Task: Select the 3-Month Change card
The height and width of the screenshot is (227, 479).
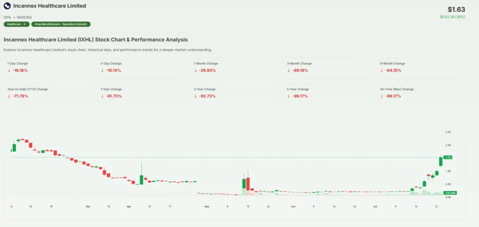Action: click(327, 67)
